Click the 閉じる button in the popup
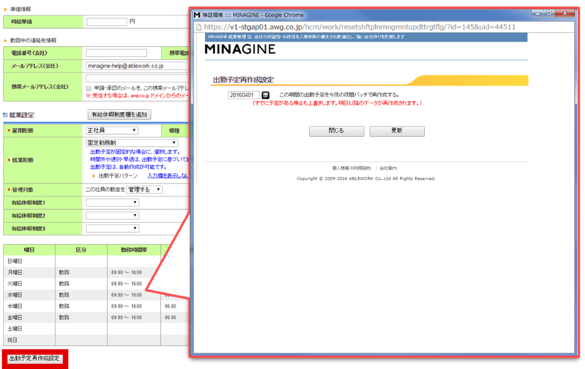585x369 pixels. click(336, 131)
